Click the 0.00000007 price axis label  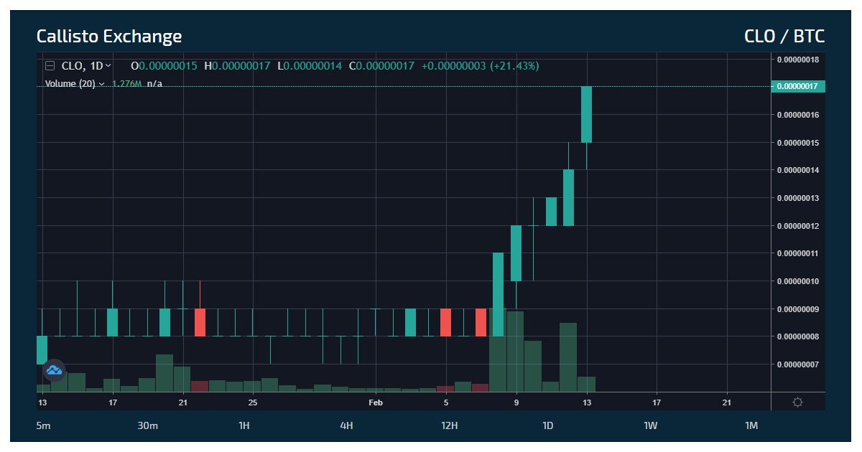point(797,364)
